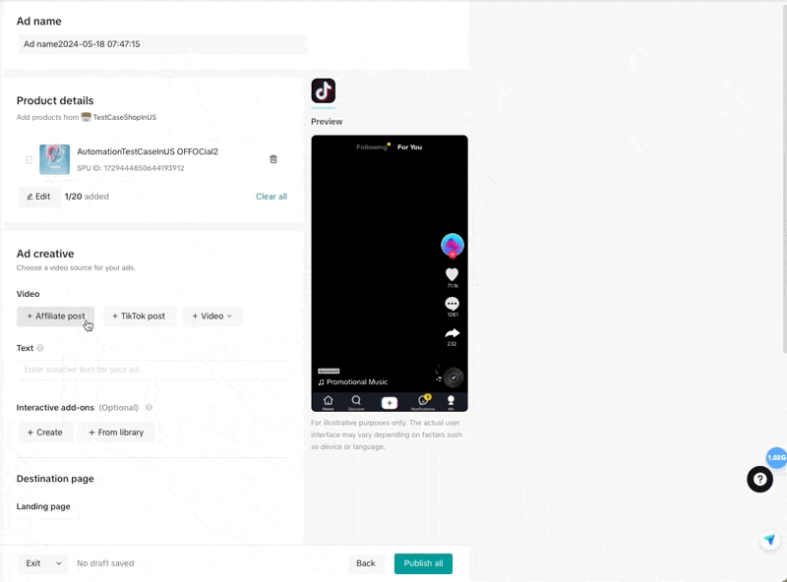The image size is (787, 582).
Task: Switch to Following tab in preview
Action: (x=372, y=147)
